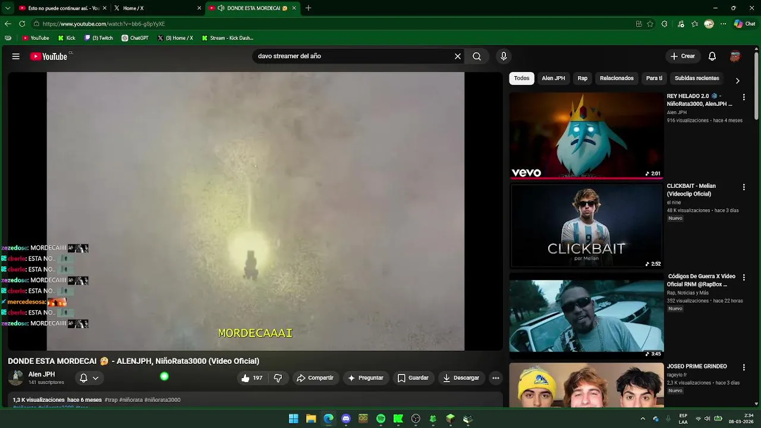Ask about video with Preguntar
The height and width of the screenshot is (428, 761).
click(366, 378)
